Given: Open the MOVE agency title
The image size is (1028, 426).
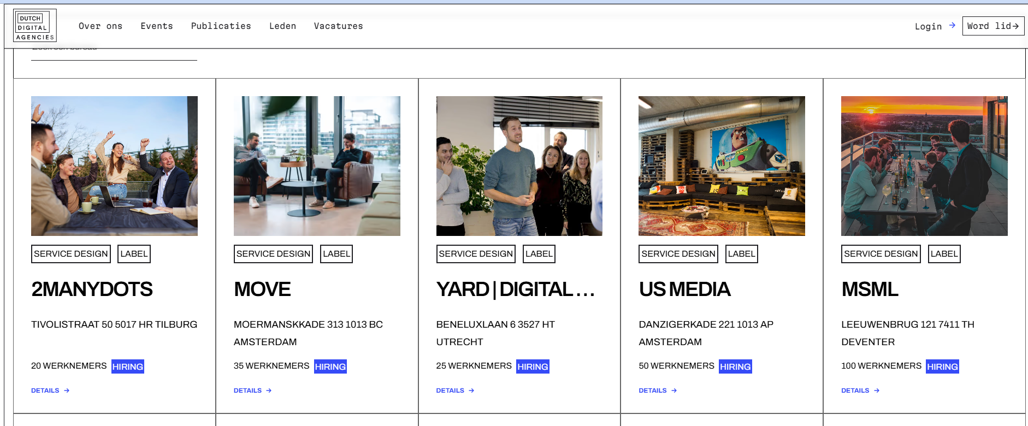Looking at the screenshot, I should coord(262,289).
